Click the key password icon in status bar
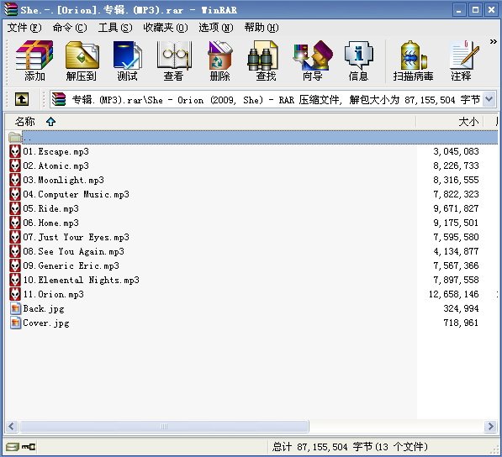Screen dimensions: 502x457 click(x=29, y=447)
